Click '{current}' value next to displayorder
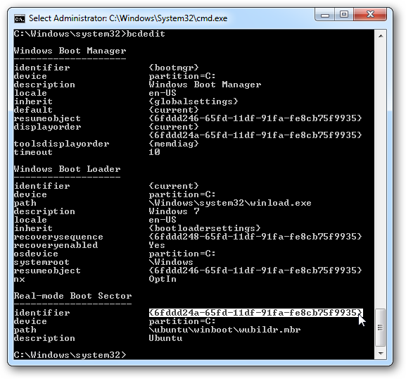 [174, 127]
